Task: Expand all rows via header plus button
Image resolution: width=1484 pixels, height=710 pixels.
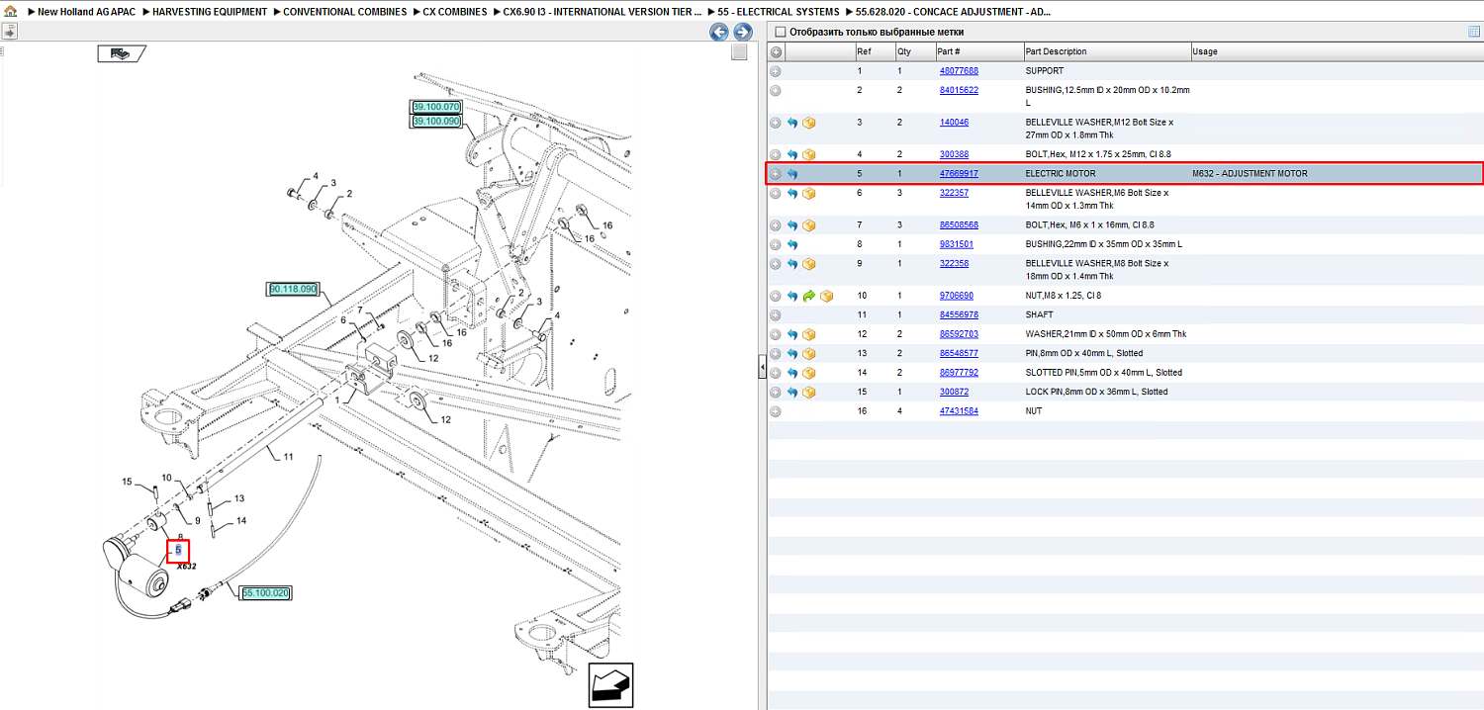Action: [776, 51]
